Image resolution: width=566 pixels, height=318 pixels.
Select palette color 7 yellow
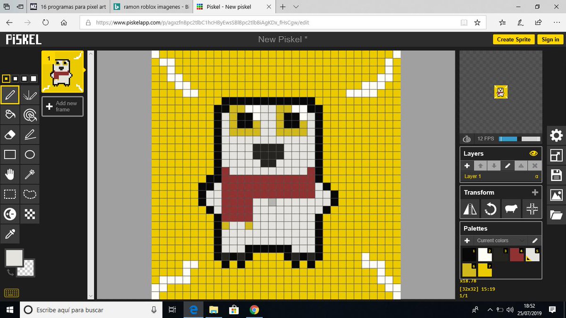[485, 270]
